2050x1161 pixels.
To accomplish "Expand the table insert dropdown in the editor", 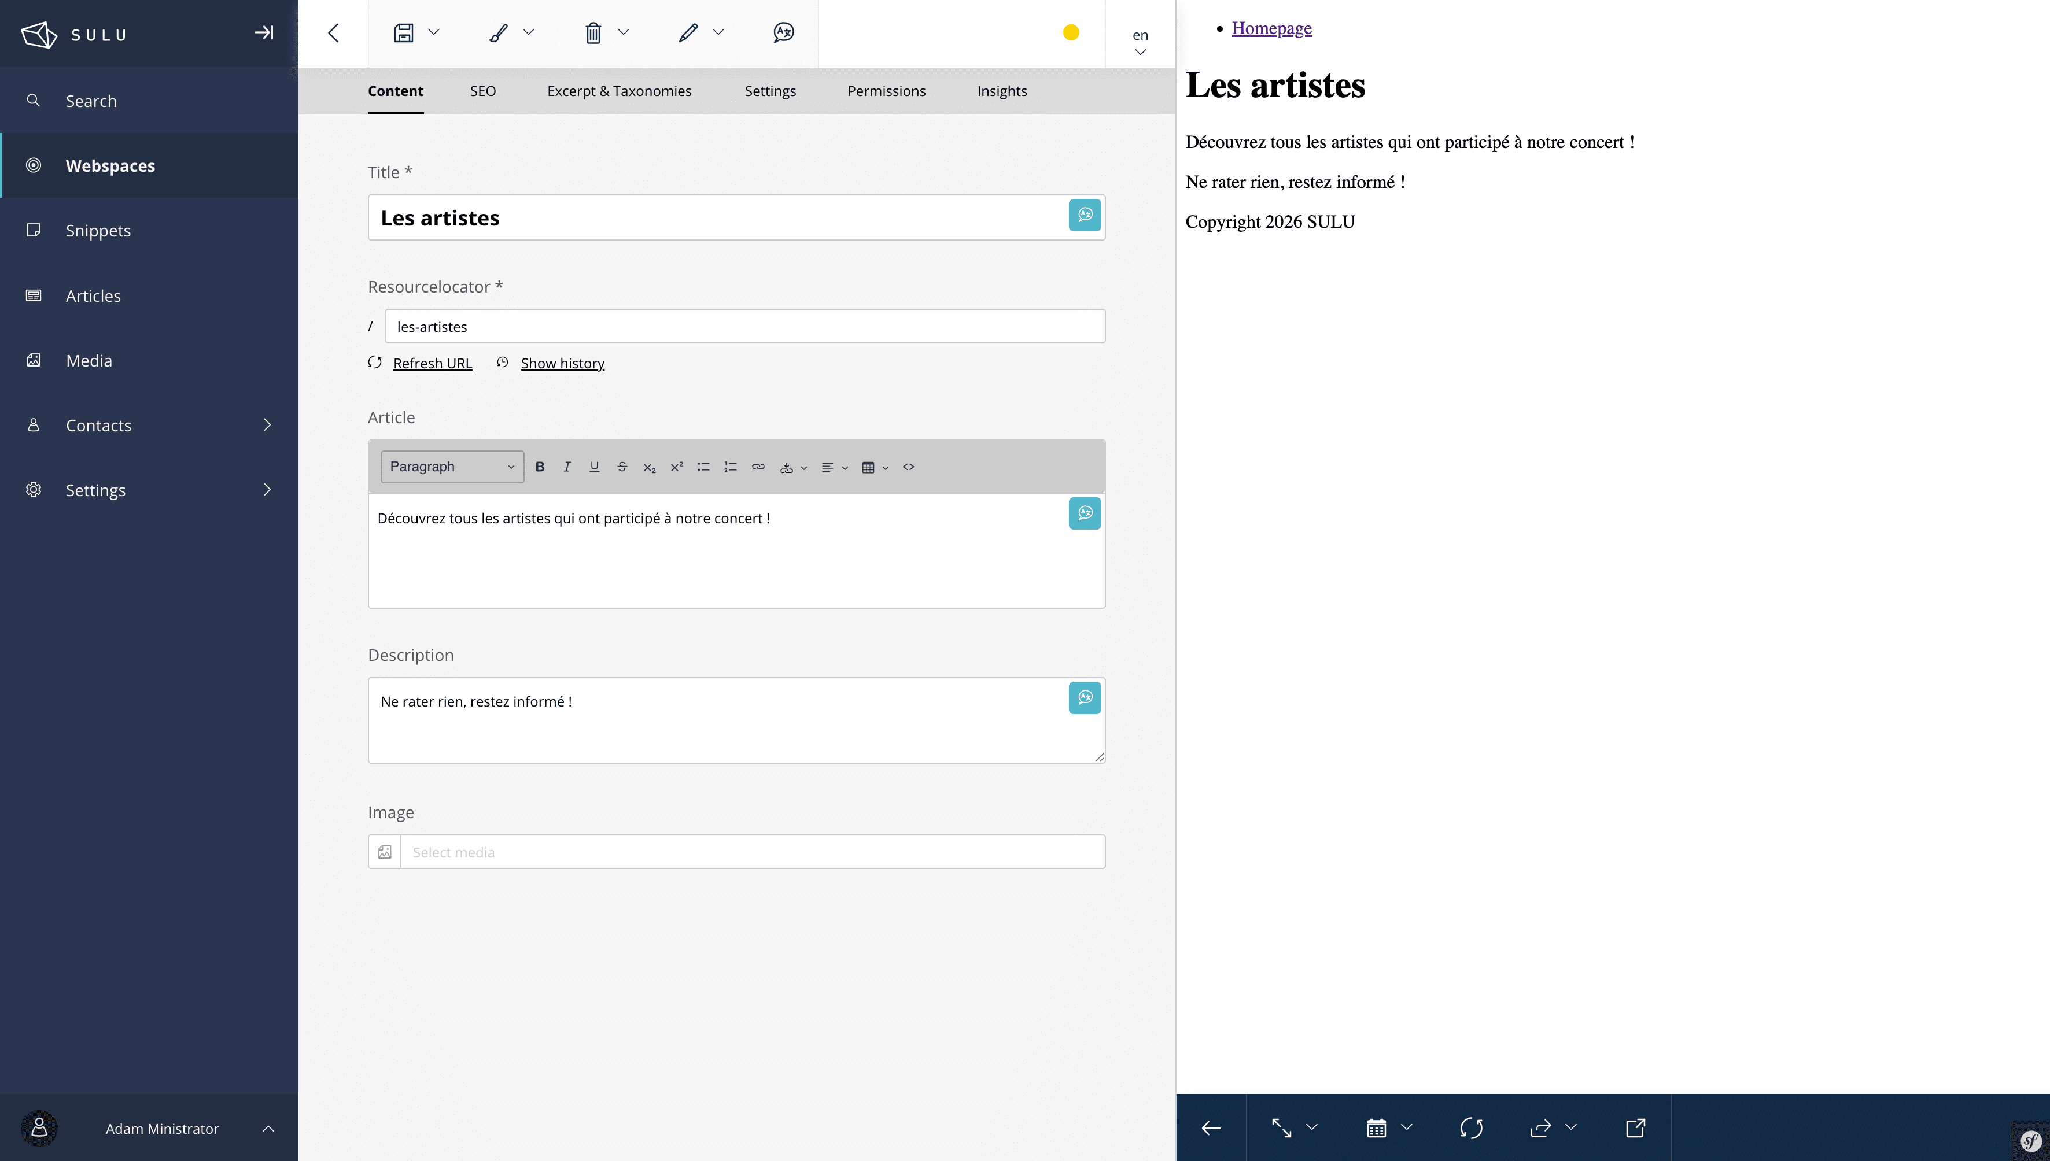I will pos(886,467).
